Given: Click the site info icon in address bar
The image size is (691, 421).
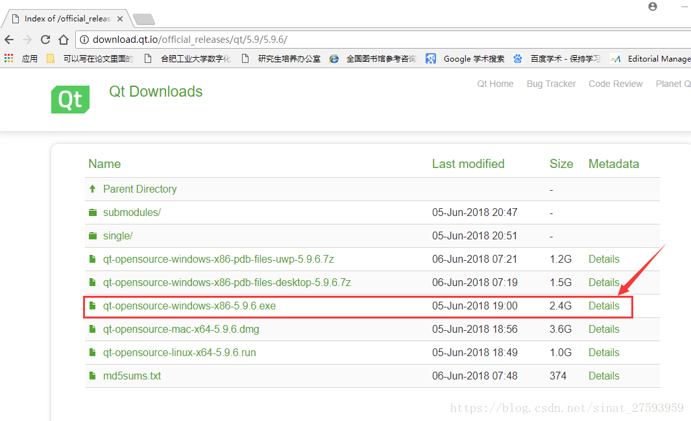Looking at the screenshot, I should pos(84,40).
